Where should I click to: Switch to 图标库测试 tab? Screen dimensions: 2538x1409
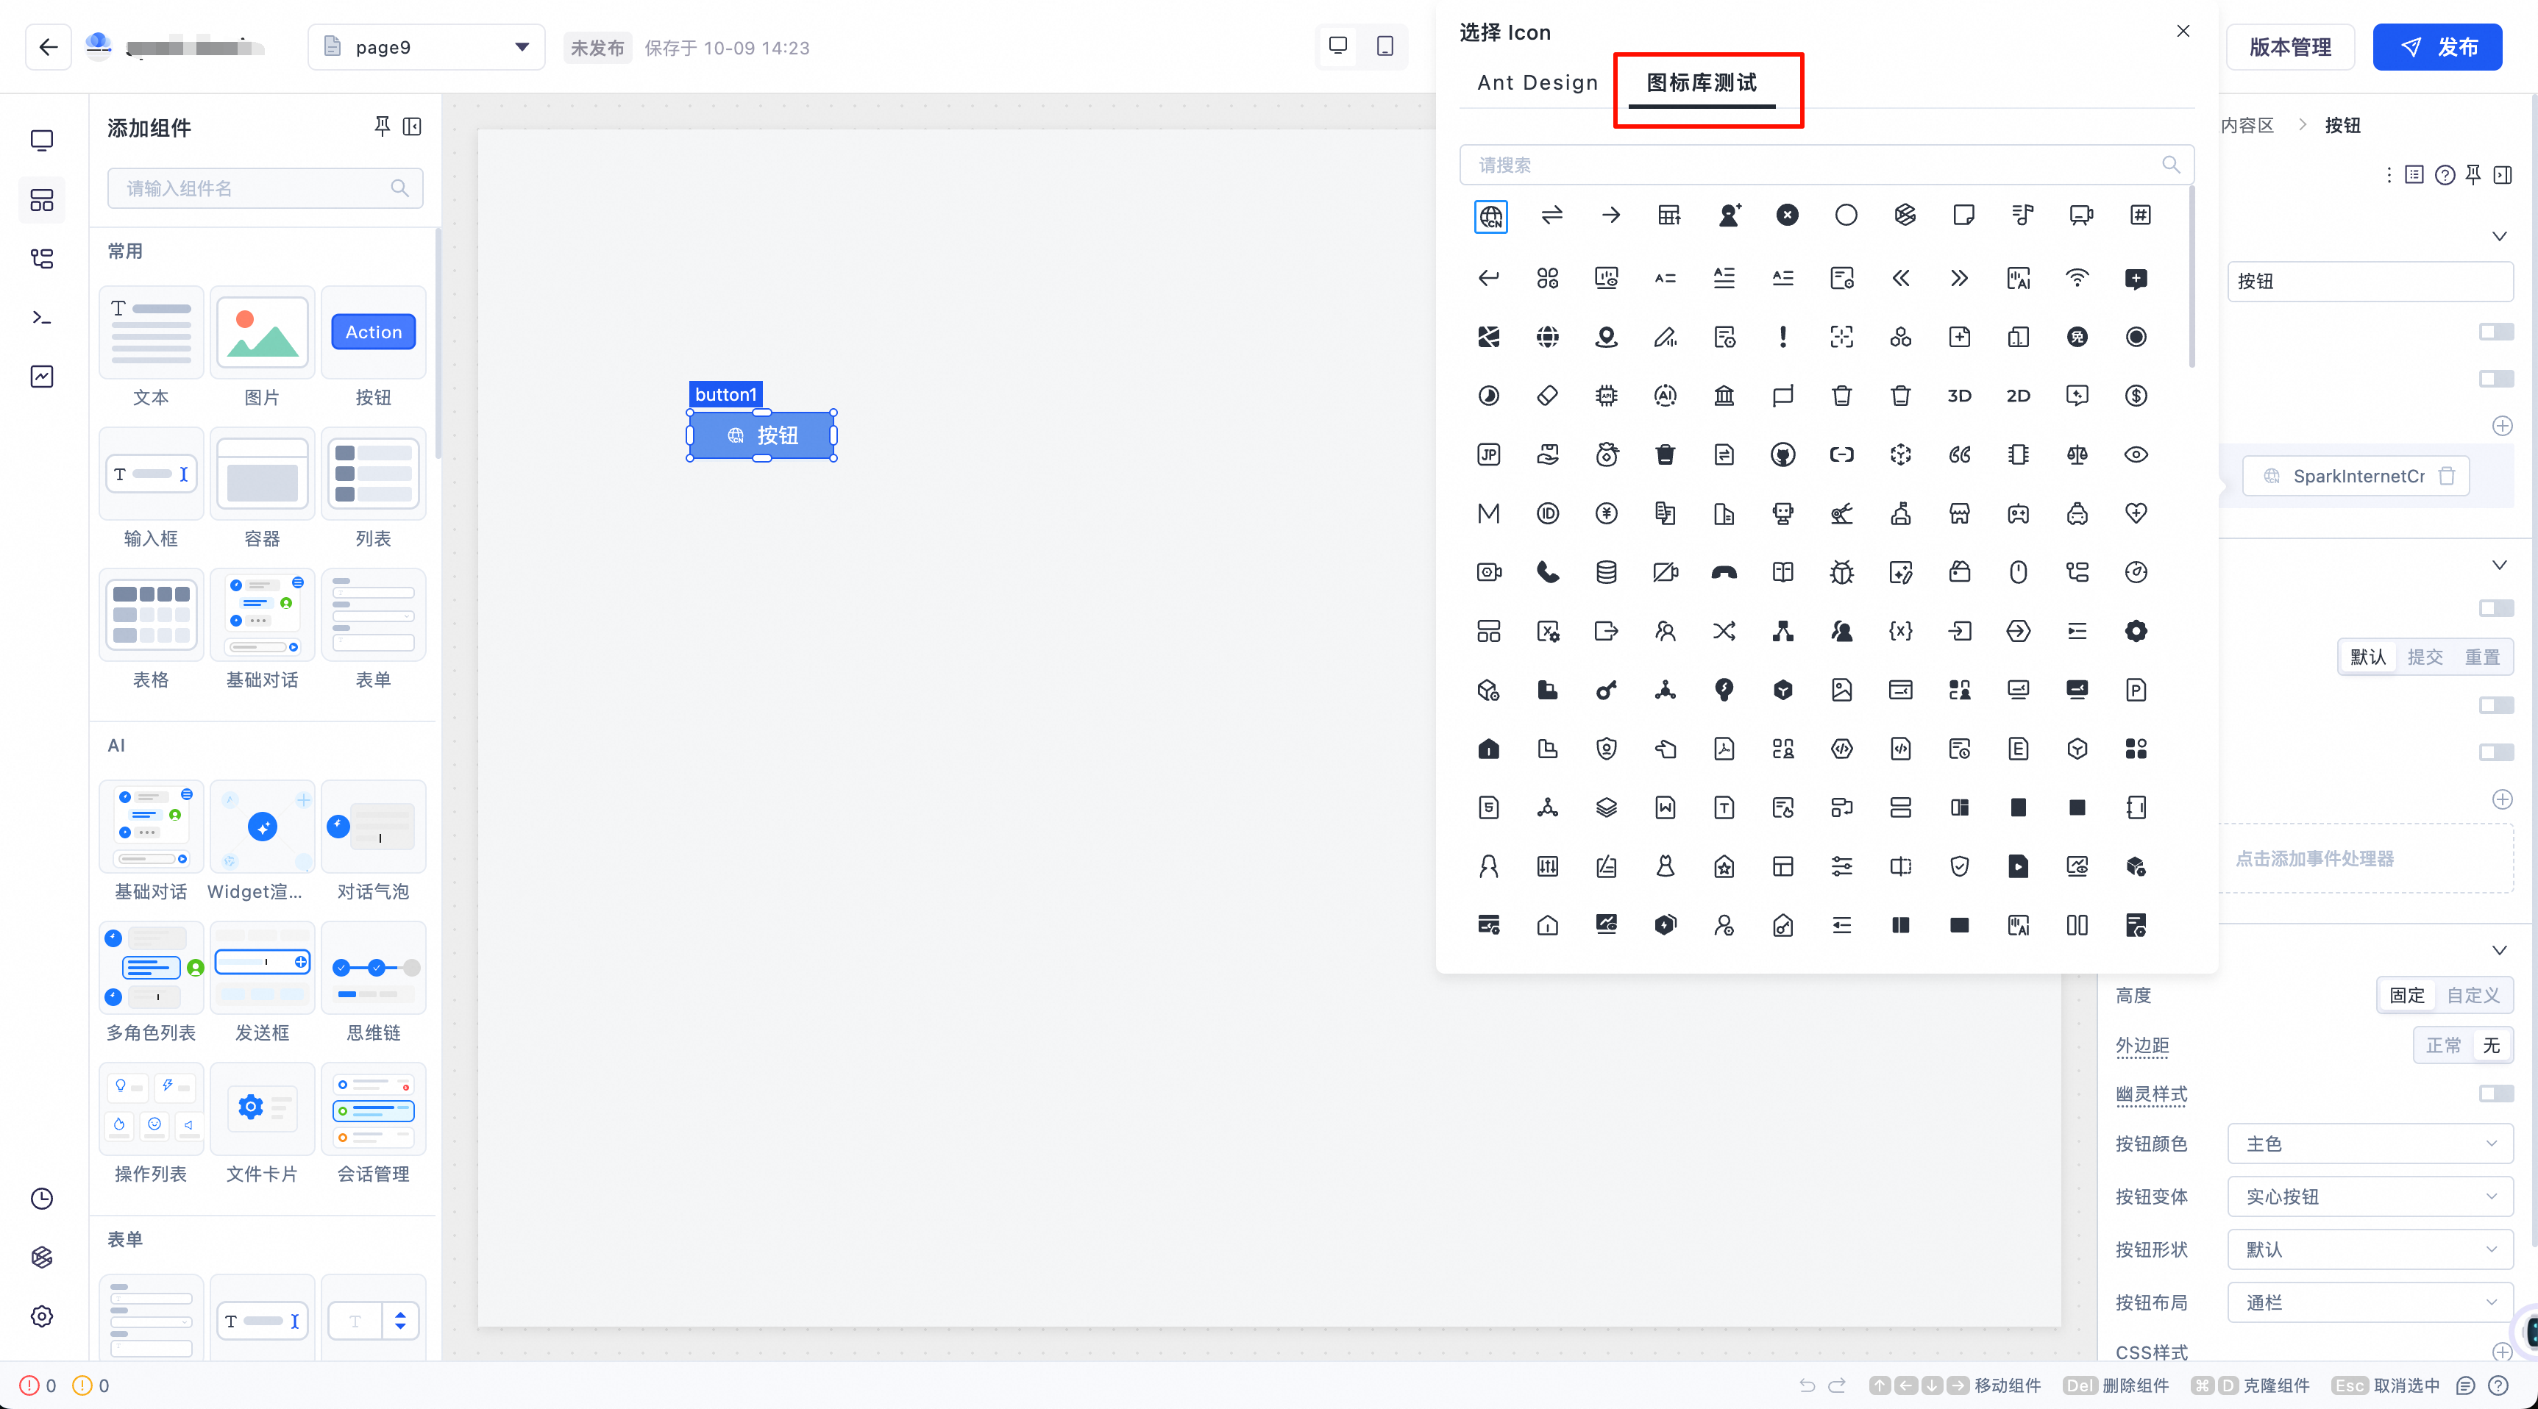click(x=1702, y=82)
